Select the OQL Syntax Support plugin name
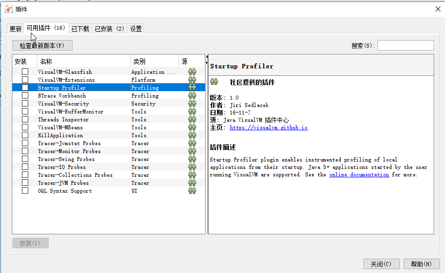This screenshot has width=445, height=273. click(65, 191)
